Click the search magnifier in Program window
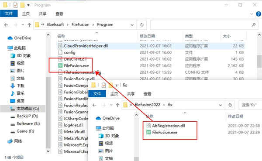 [253, 25]
